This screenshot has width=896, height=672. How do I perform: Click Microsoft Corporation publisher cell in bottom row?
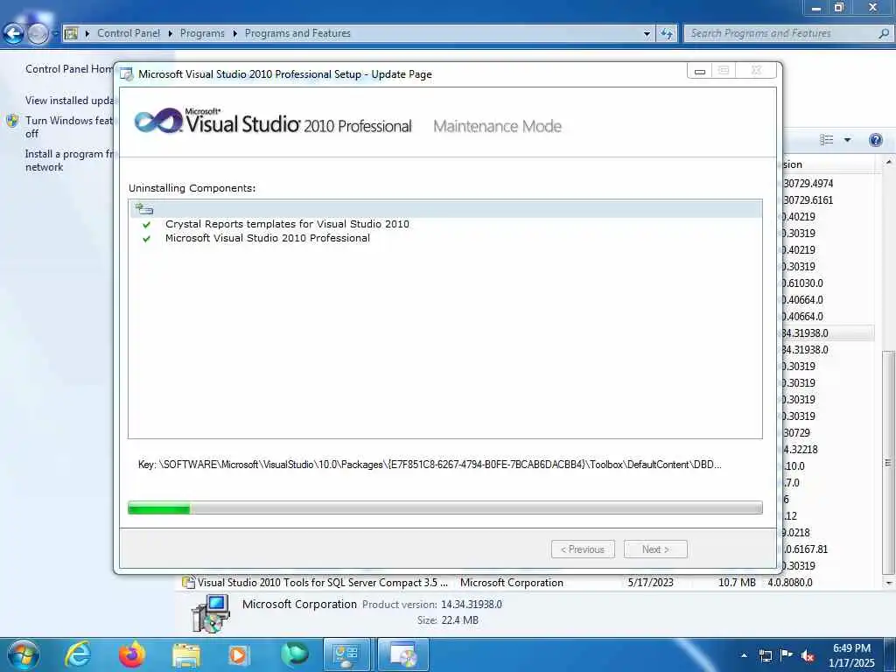(512, 582)
